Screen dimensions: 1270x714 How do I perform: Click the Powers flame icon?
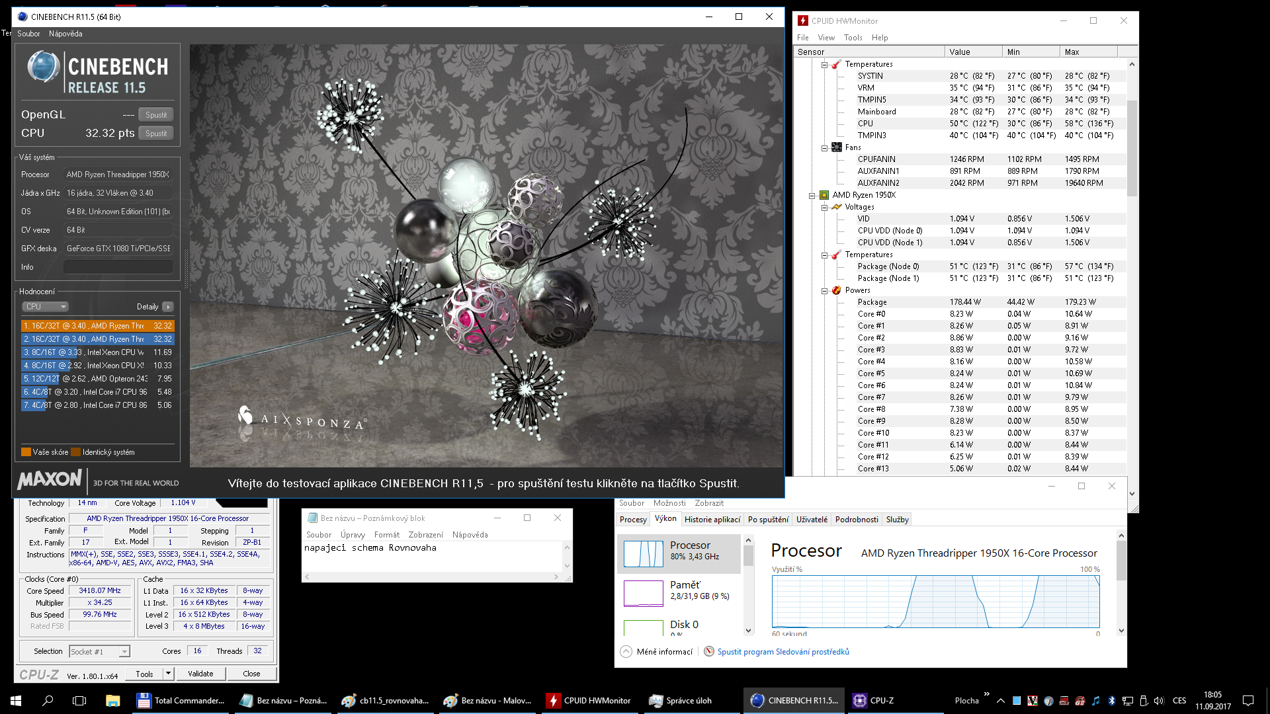tap(837, 290)
